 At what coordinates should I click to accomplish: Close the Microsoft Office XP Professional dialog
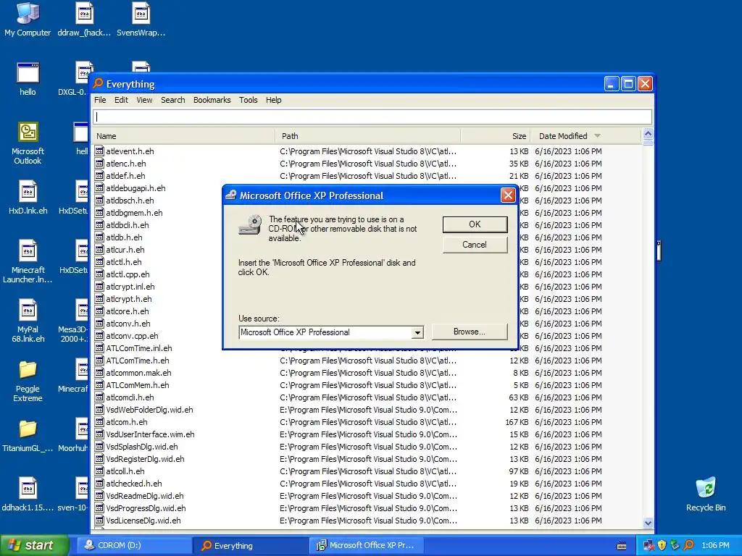508,195
